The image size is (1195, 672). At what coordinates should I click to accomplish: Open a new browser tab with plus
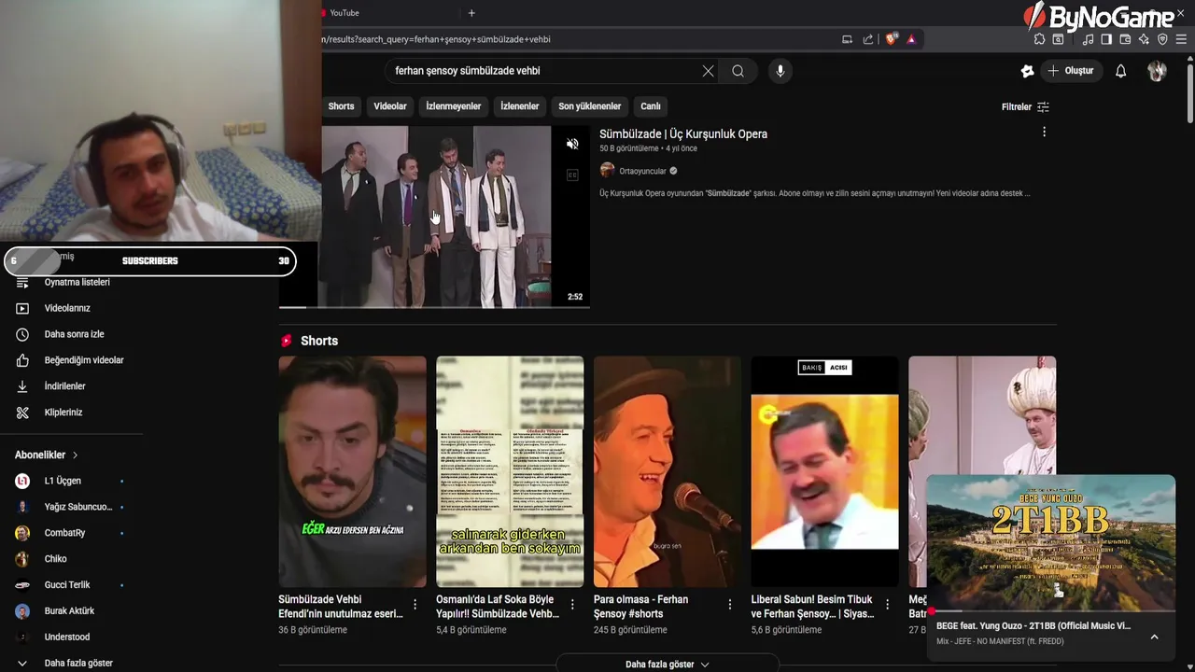[471, 13]
